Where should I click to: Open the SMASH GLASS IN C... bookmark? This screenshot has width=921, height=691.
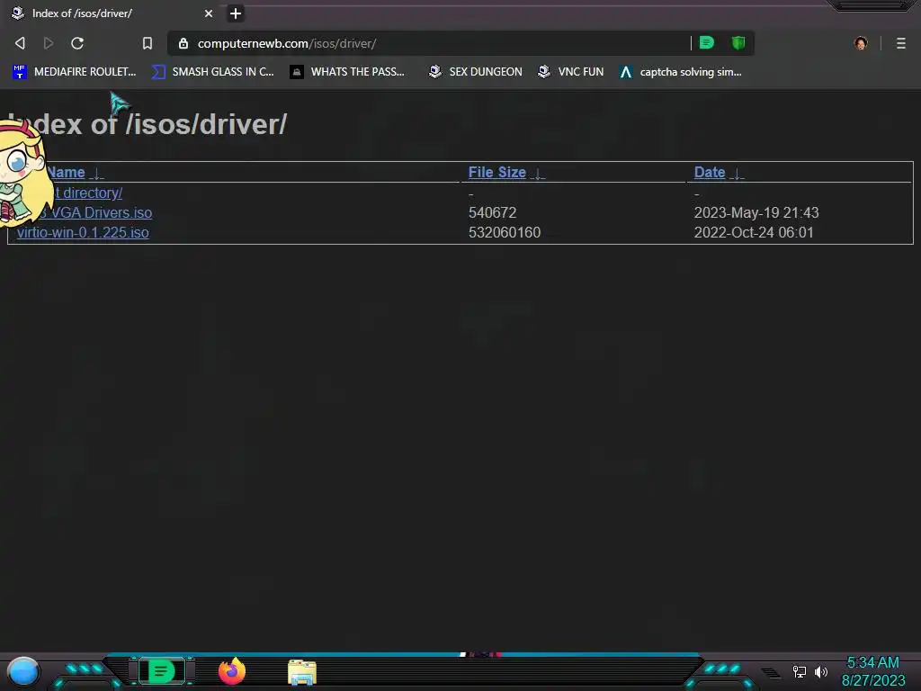[213, 72]
